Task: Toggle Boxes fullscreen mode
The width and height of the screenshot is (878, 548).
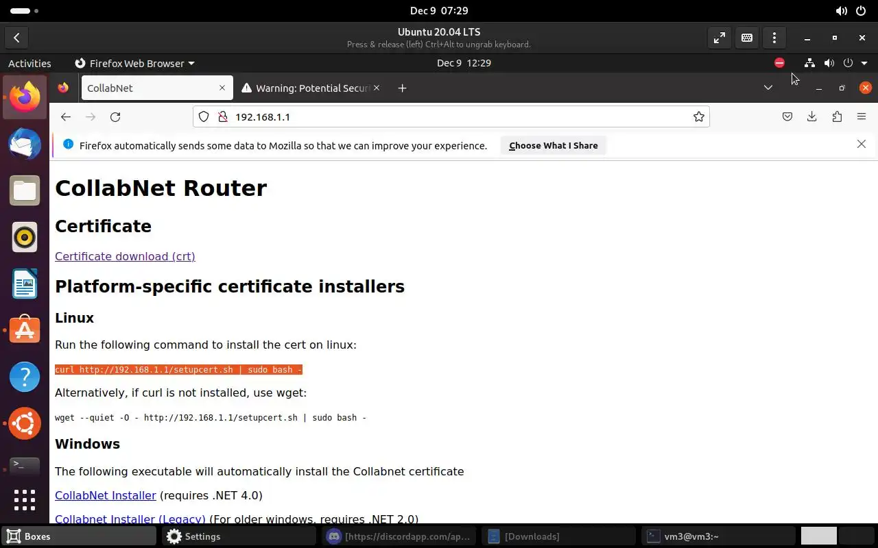Action: pyautogui.click(x=719, y=38)
